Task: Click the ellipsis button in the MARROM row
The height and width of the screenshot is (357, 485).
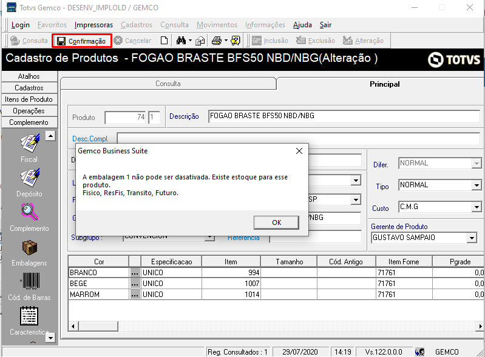Action: [x=135, y=295]
